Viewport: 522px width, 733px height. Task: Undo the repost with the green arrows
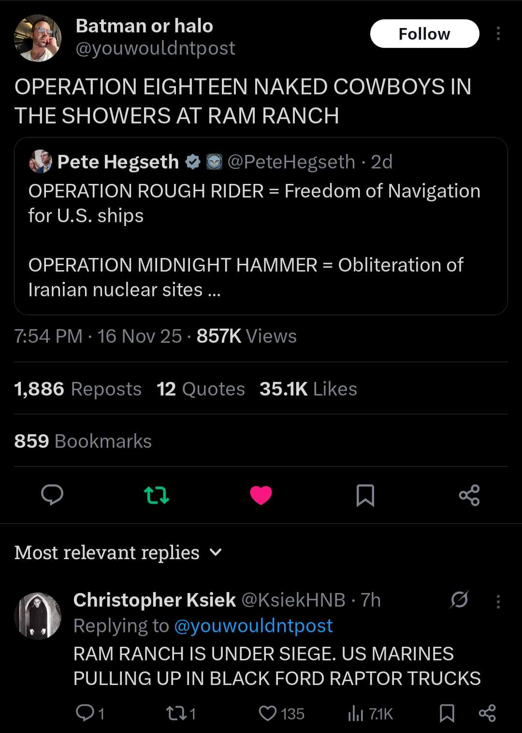[x=157, y=495]
